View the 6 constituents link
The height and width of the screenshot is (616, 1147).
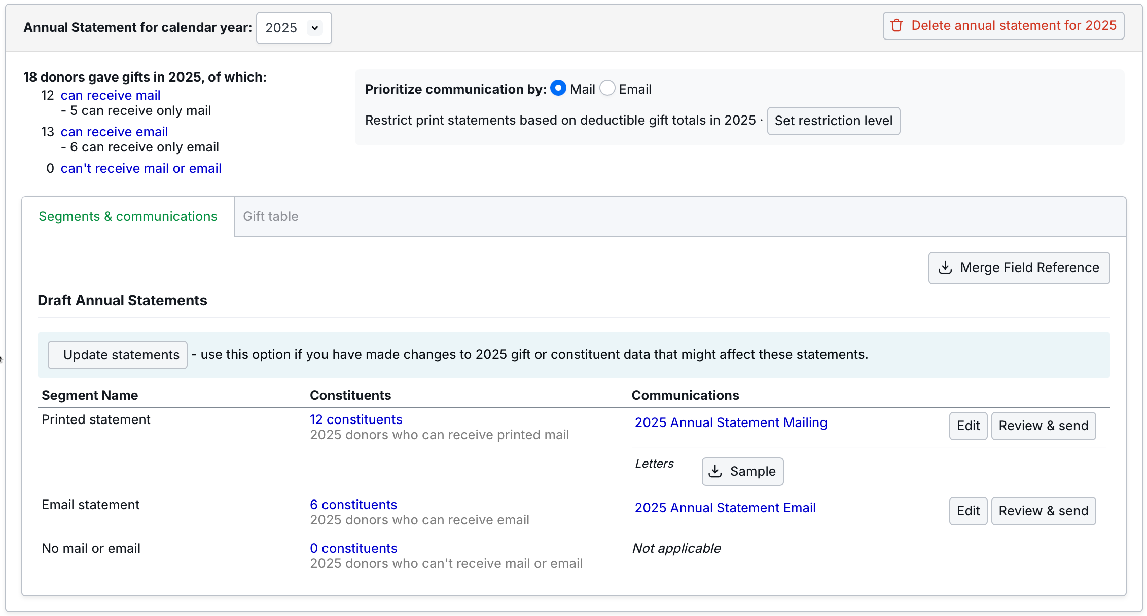353,505
